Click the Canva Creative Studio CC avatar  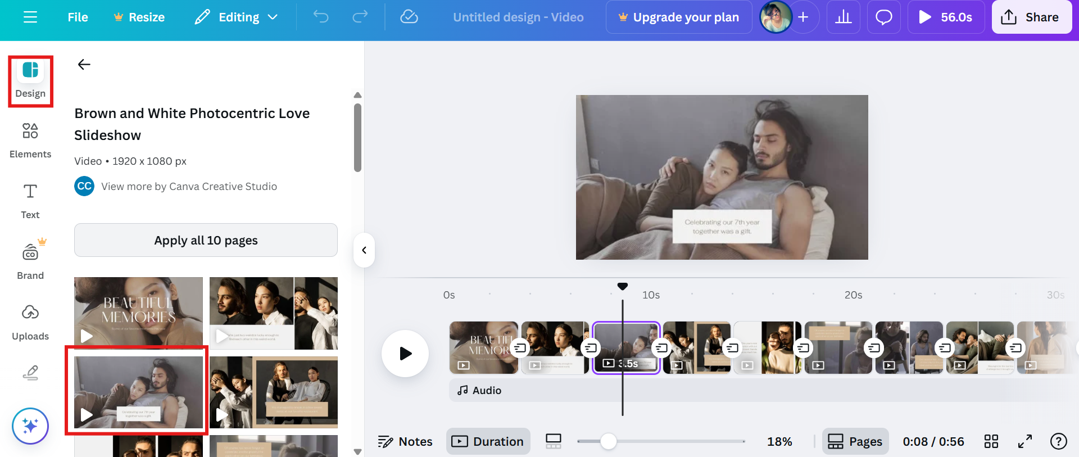coord(84,186)
